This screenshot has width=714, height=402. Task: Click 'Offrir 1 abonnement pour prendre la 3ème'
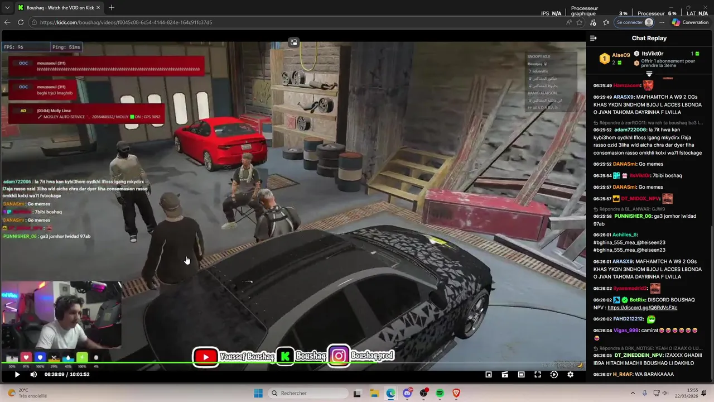[668, 63]
